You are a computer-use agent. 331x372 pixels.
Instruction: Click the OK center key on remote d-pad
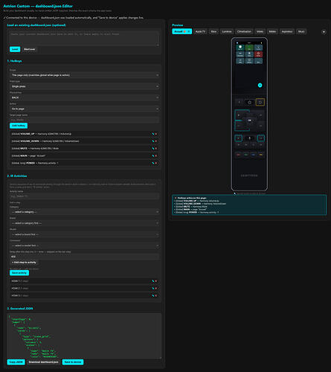coord(250,121)
